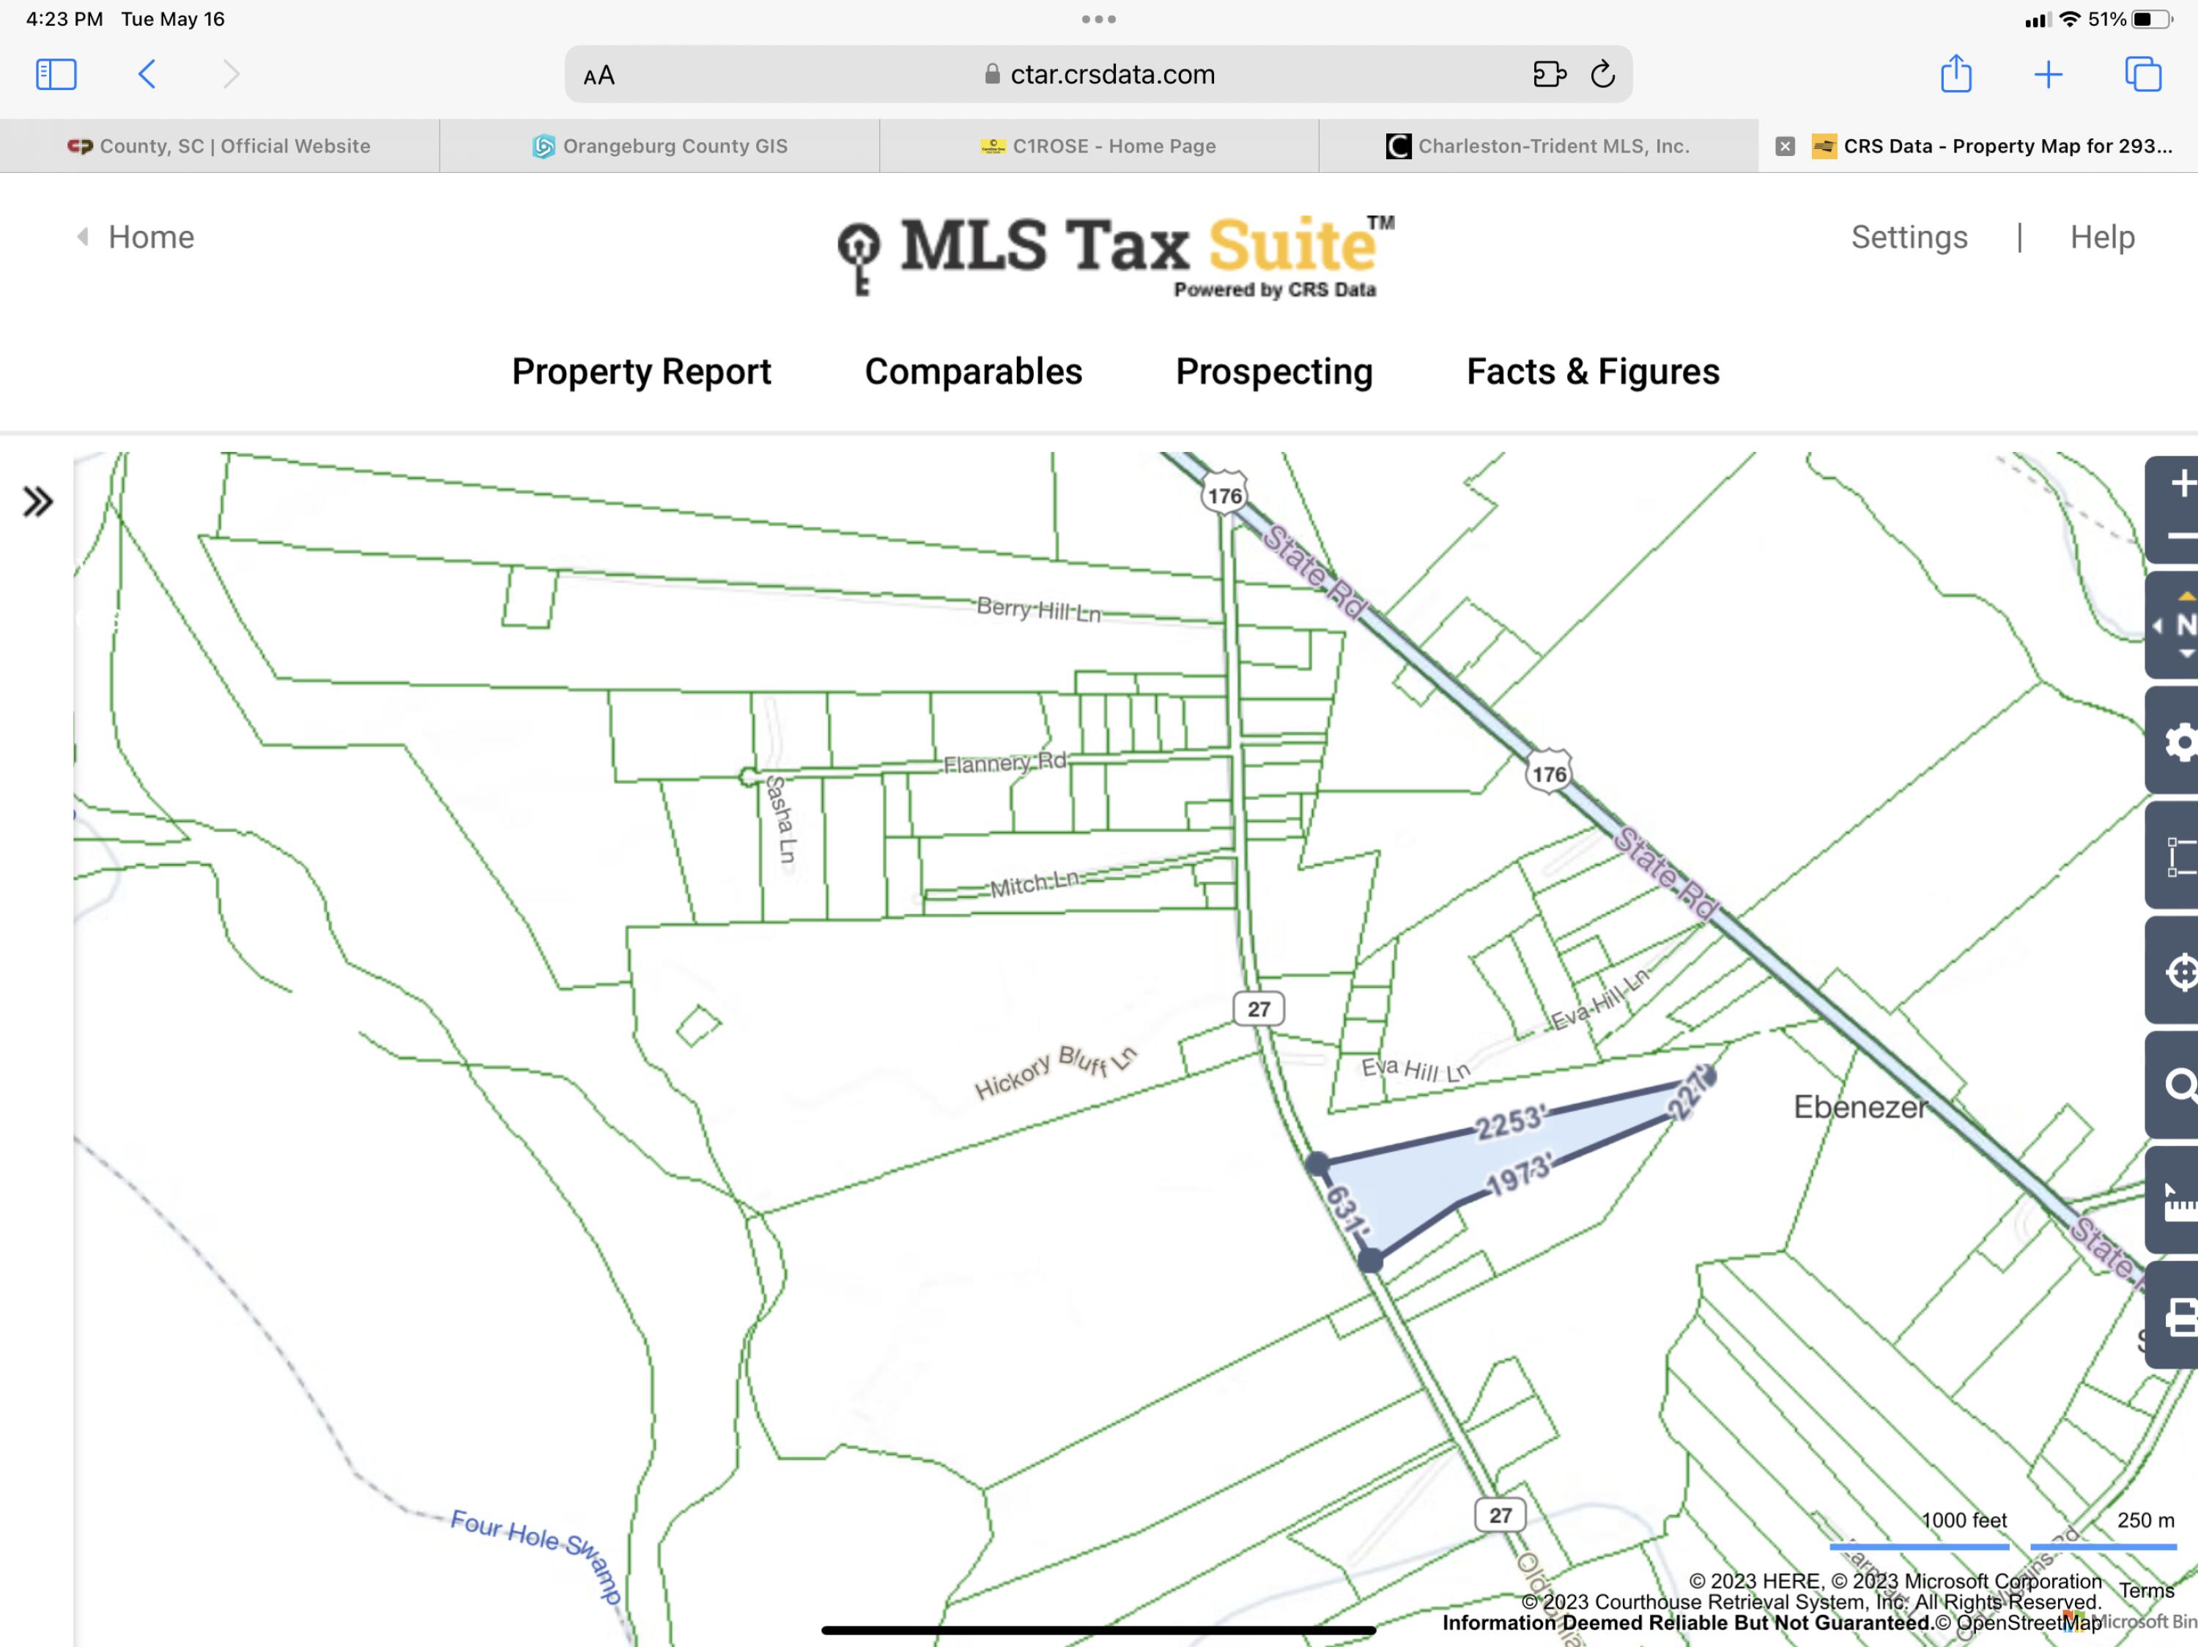
Task: Open the Comparables menu
Action: 972,371
